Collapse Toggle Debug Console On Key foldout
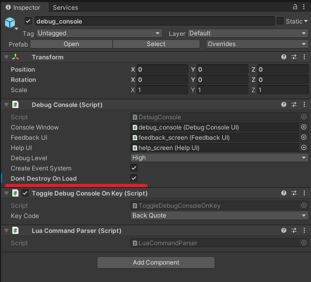The width and height of the screenshot is (311, 282). 7,193
